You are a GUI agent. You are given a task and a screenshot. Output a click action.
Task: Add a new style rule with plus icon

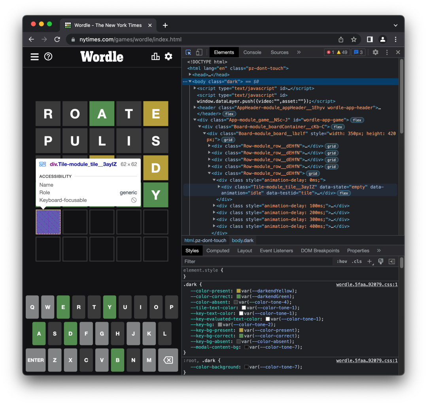[x=370, y=261]
